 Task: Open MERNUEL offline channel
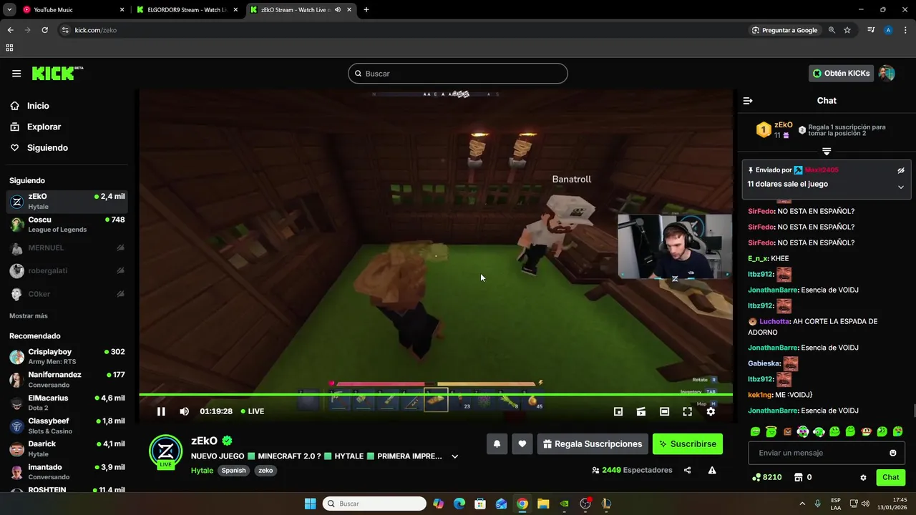tap(67, 247)
